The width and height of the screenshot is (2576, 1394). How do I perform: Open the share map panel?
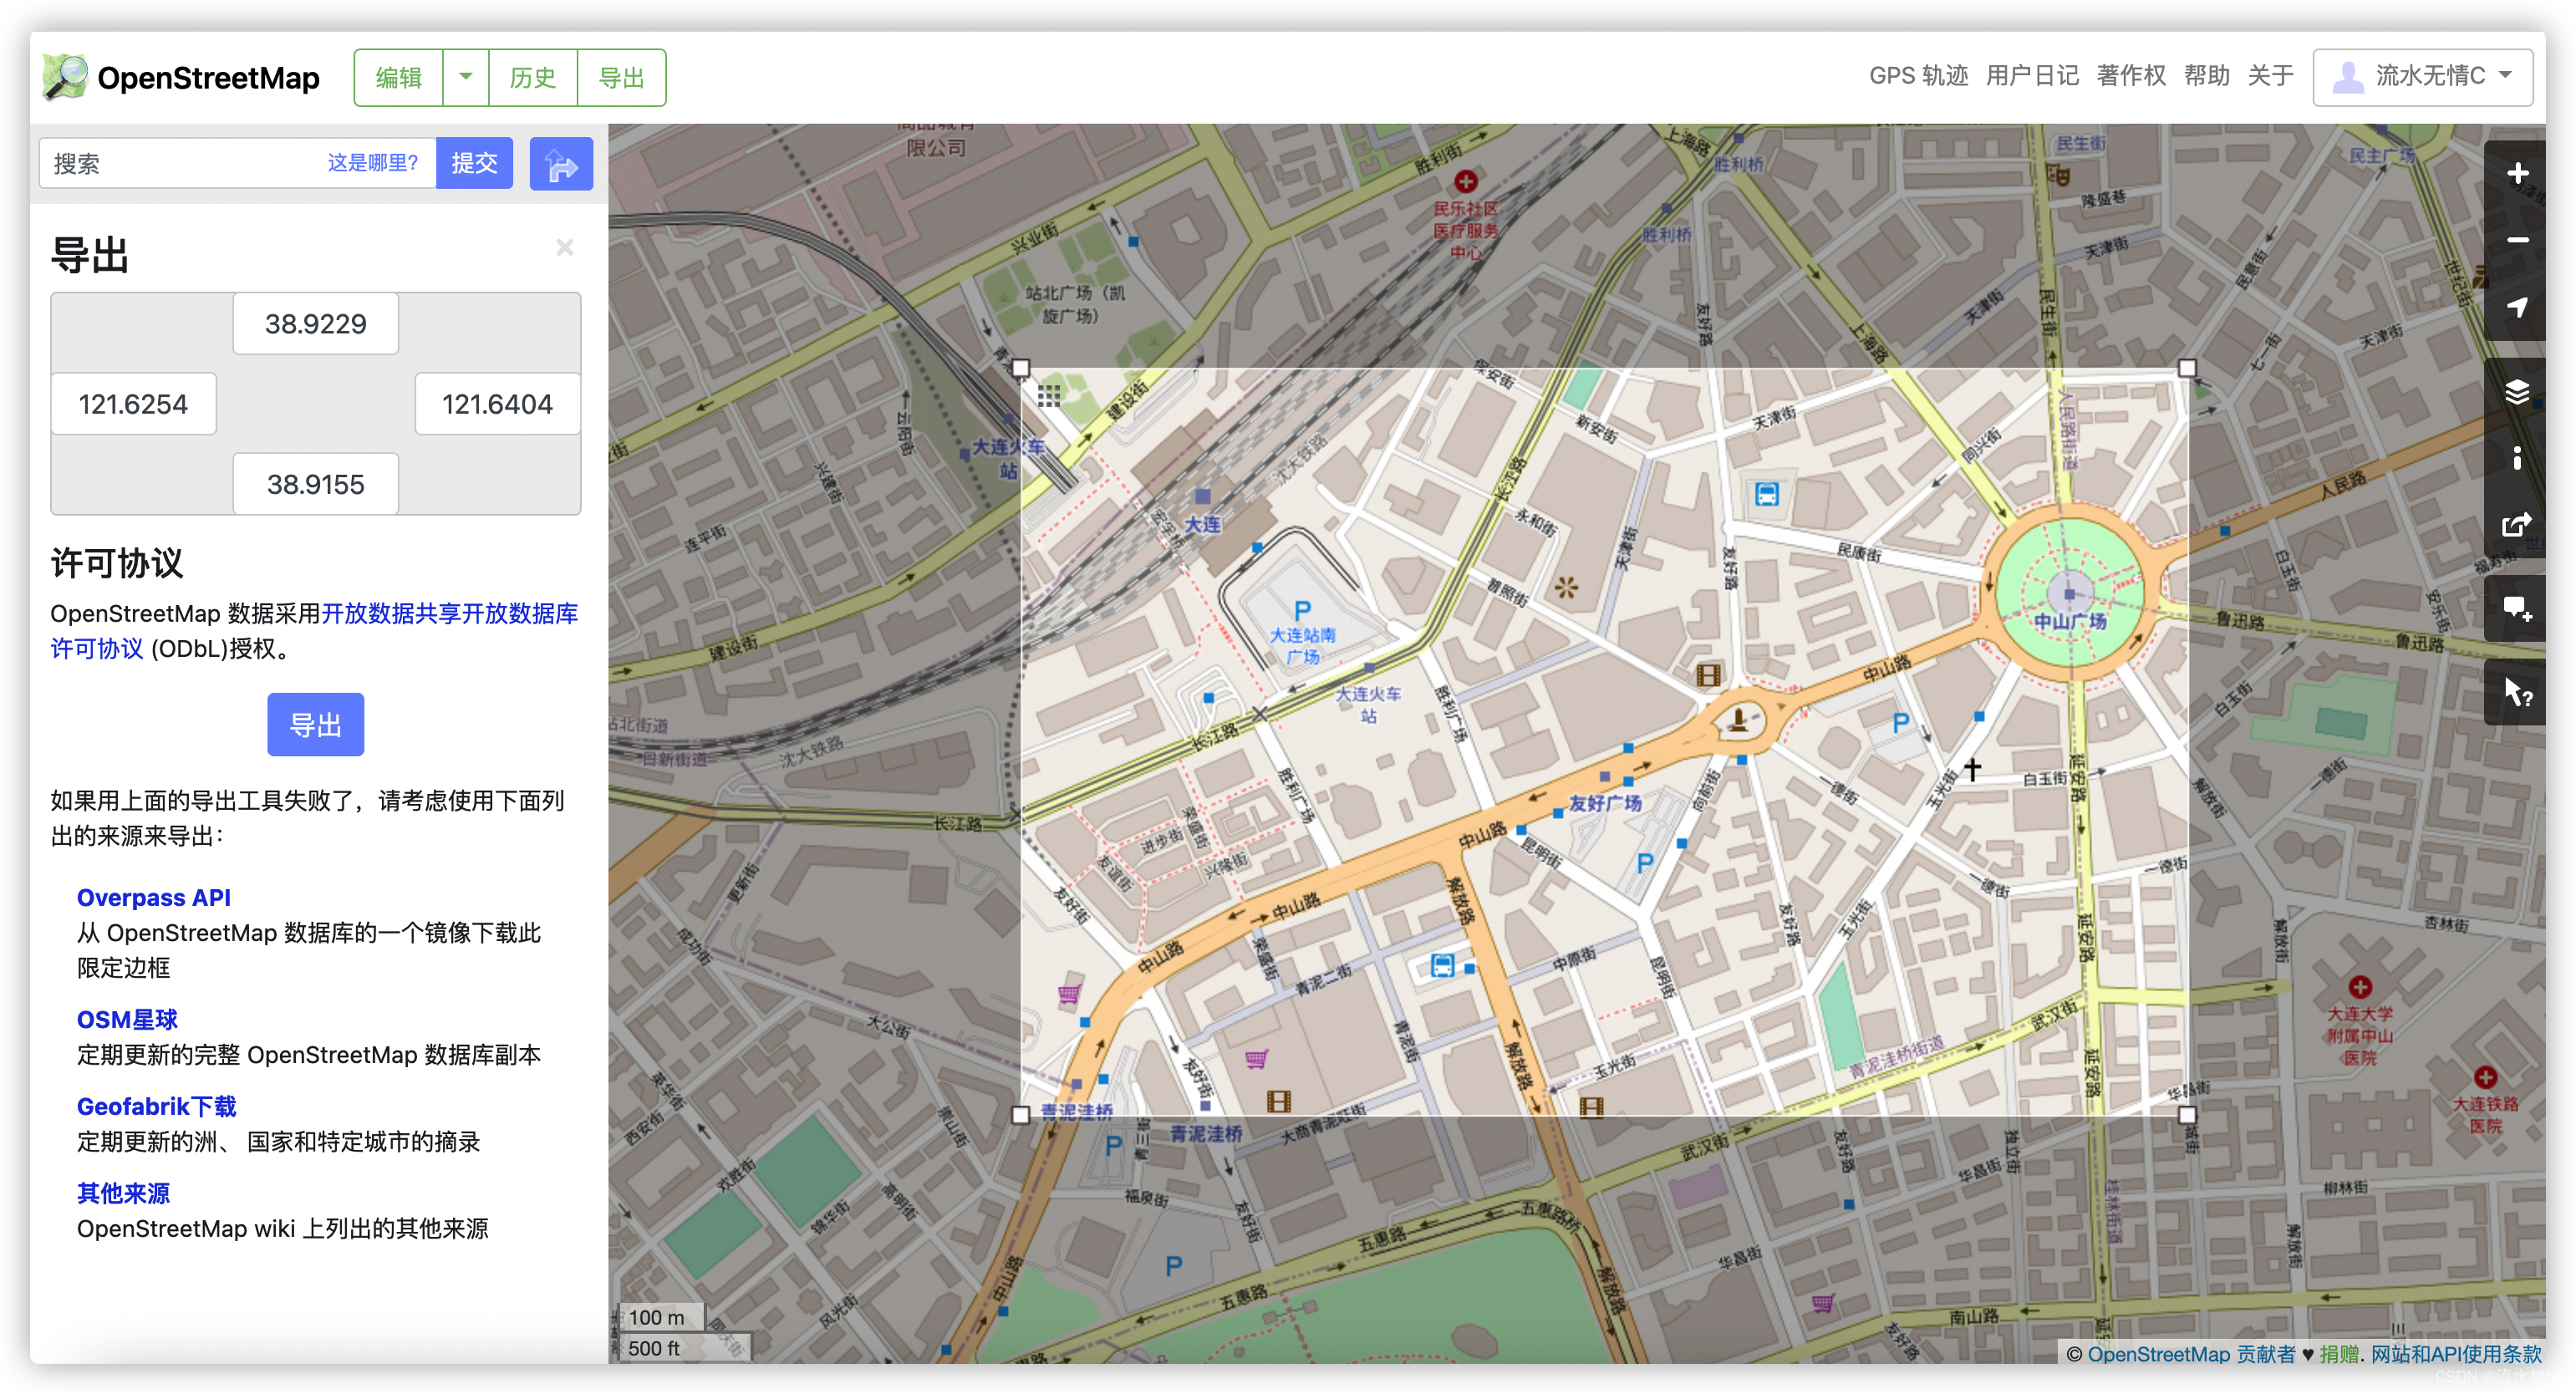(x=2516, y=524)
